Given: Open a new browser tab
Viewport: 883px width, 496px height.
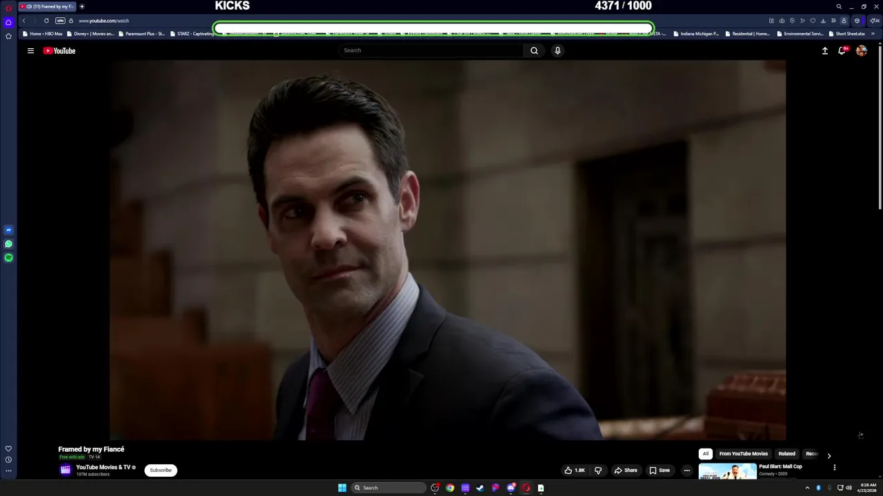Looking at the screenshot, I should [82, 7].
